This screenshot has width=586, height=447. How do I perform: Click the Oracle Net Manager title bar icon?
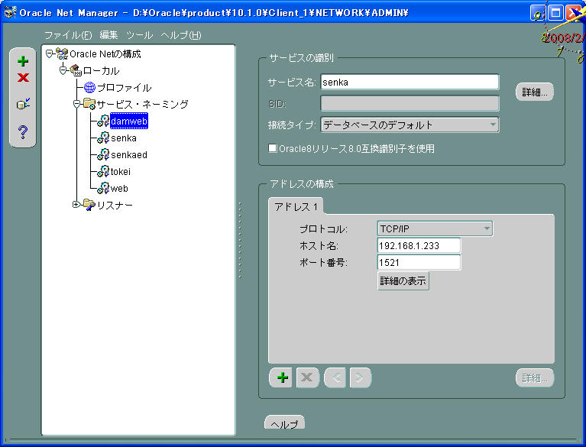pyautogui.click(x=10, y=12)
